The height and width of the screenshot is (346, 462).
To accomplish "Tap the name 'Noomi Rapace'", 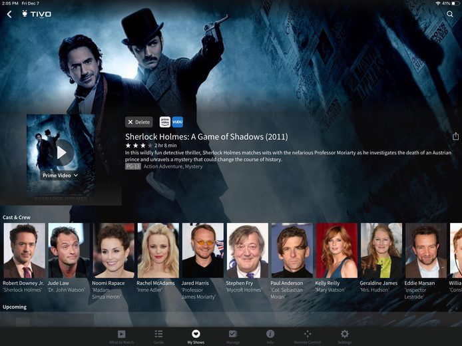I will pos(108,283).
